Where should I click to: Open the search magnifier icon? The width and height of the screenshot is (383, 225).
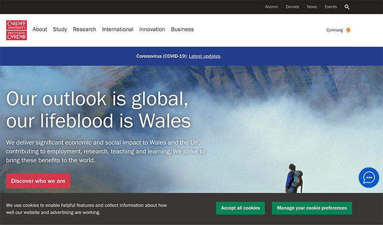[x=347, y=7]
